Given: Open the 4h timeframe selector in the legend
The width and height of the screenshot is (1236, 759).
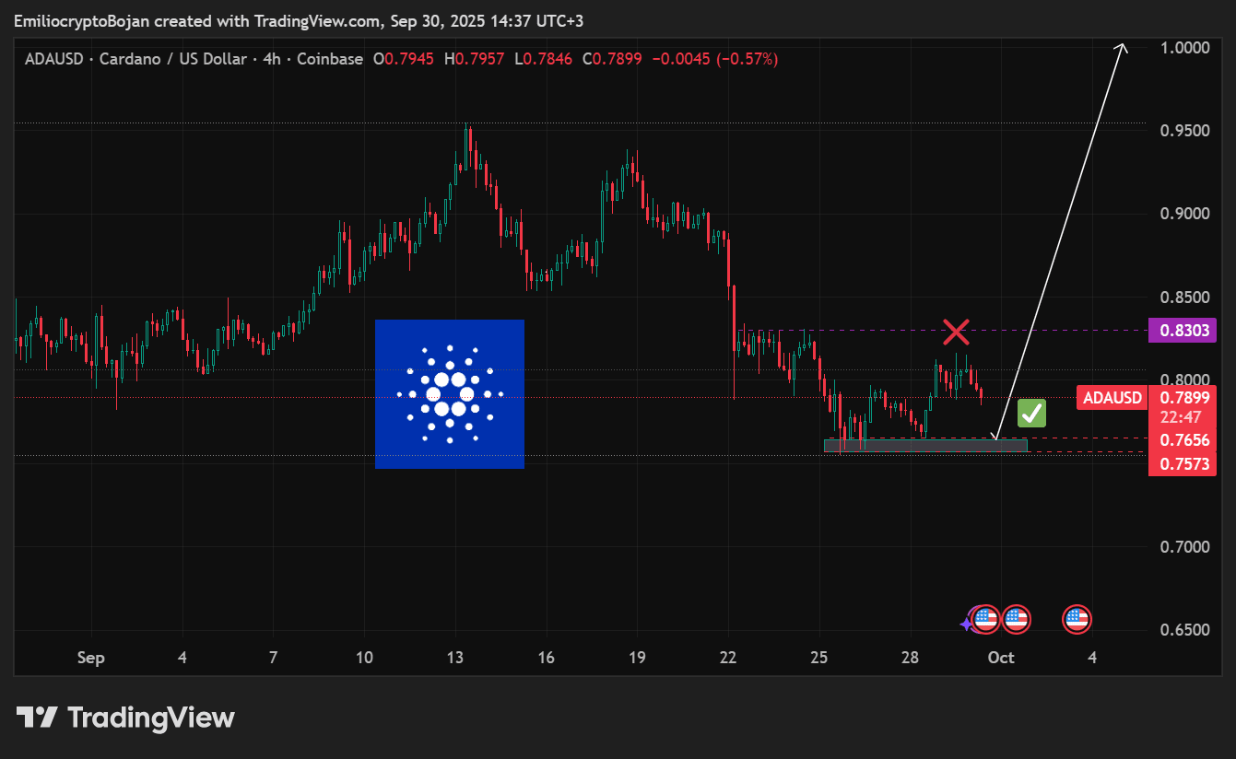Looking at the screenshot, I should (x=271, y=58).
